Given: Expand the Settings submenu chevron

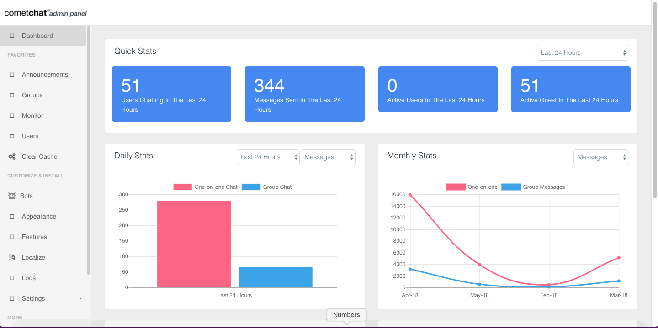Looking at the screenshot, I should (x=81, y=298).
